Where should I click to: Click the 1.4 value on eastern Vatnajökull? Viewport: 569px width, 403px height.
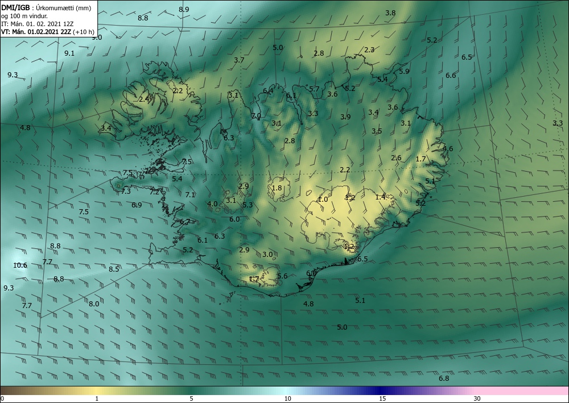point(380,197)
